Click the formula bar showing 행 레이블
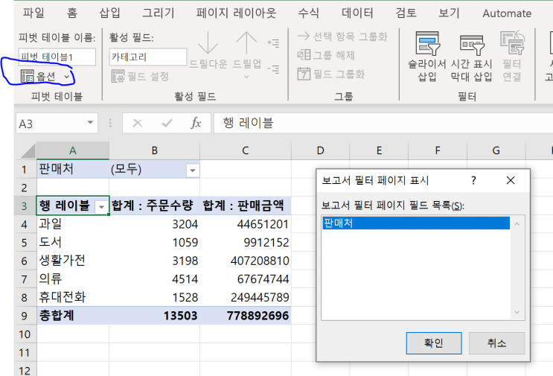The height and width of the screenshot is (376, 553). point(383,123)
